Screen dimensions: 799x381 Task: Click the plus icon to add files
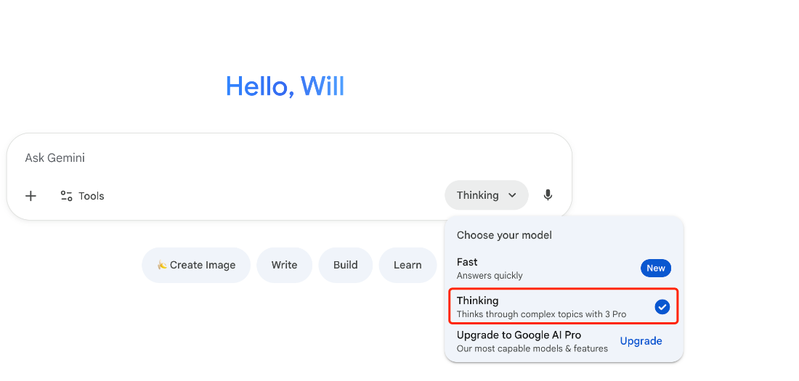(31, 196)
